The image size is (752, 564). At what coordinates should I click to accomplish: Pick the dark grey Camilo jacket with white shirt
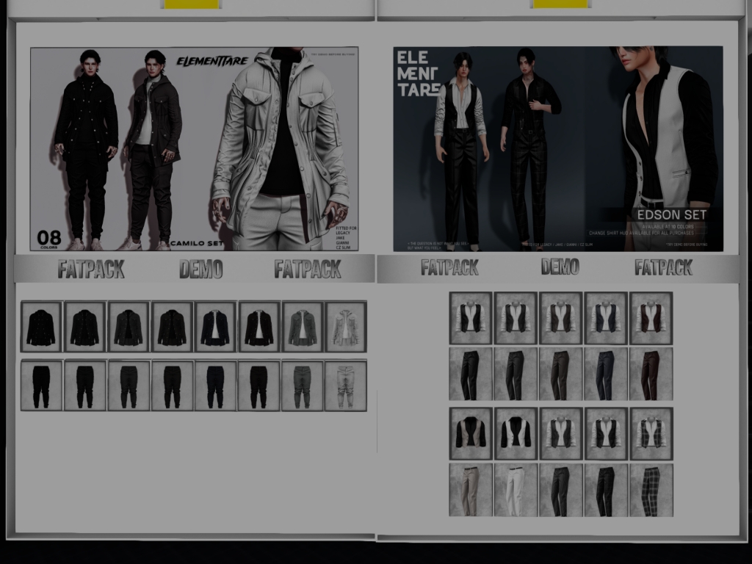[x=303, y=327]
